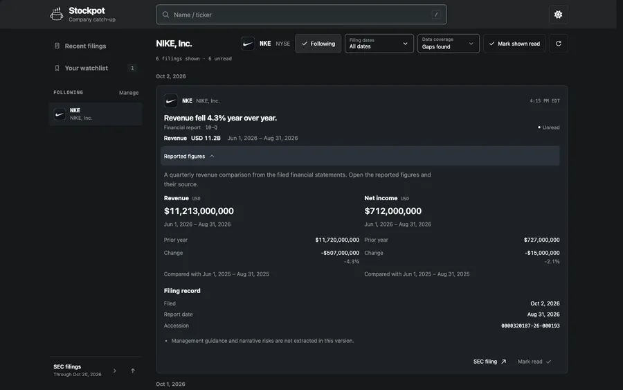623x390 pixels.
Task: Toggle the Following button for NIKE
Action: click(318, 44)
